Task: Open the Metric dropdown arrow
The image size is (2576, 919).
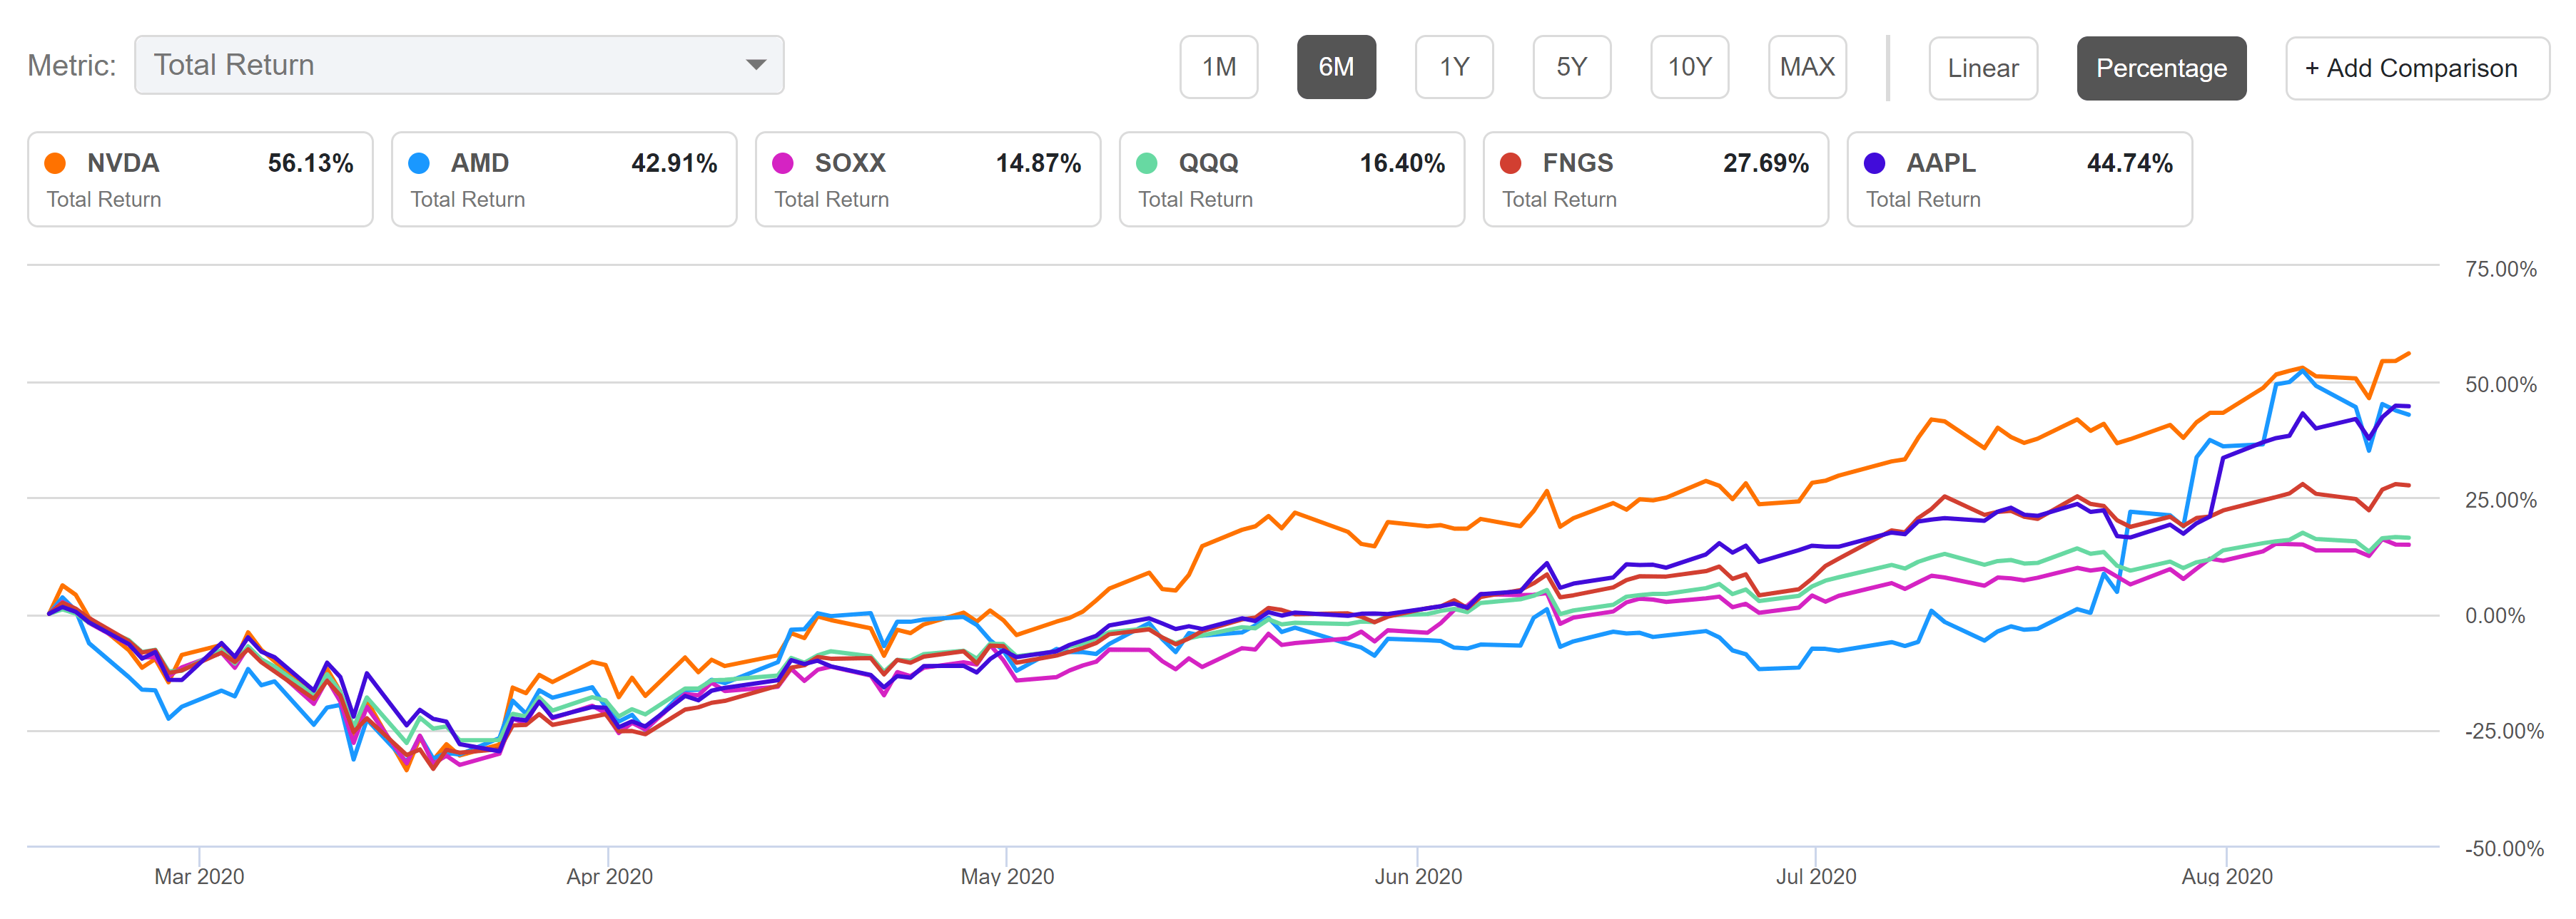Action: pos(756,65)
